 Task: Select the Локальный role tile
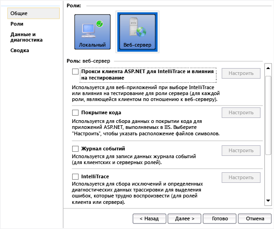92,32
